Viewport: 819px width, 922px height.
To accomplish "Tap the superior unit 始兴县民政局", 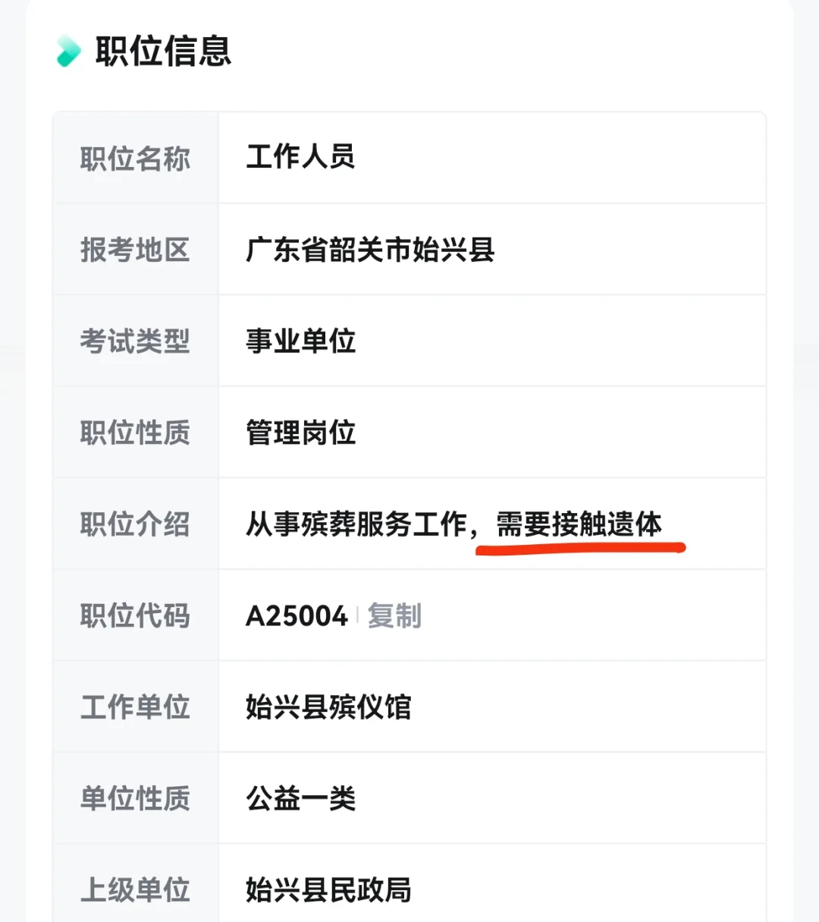I will point(328,890).
